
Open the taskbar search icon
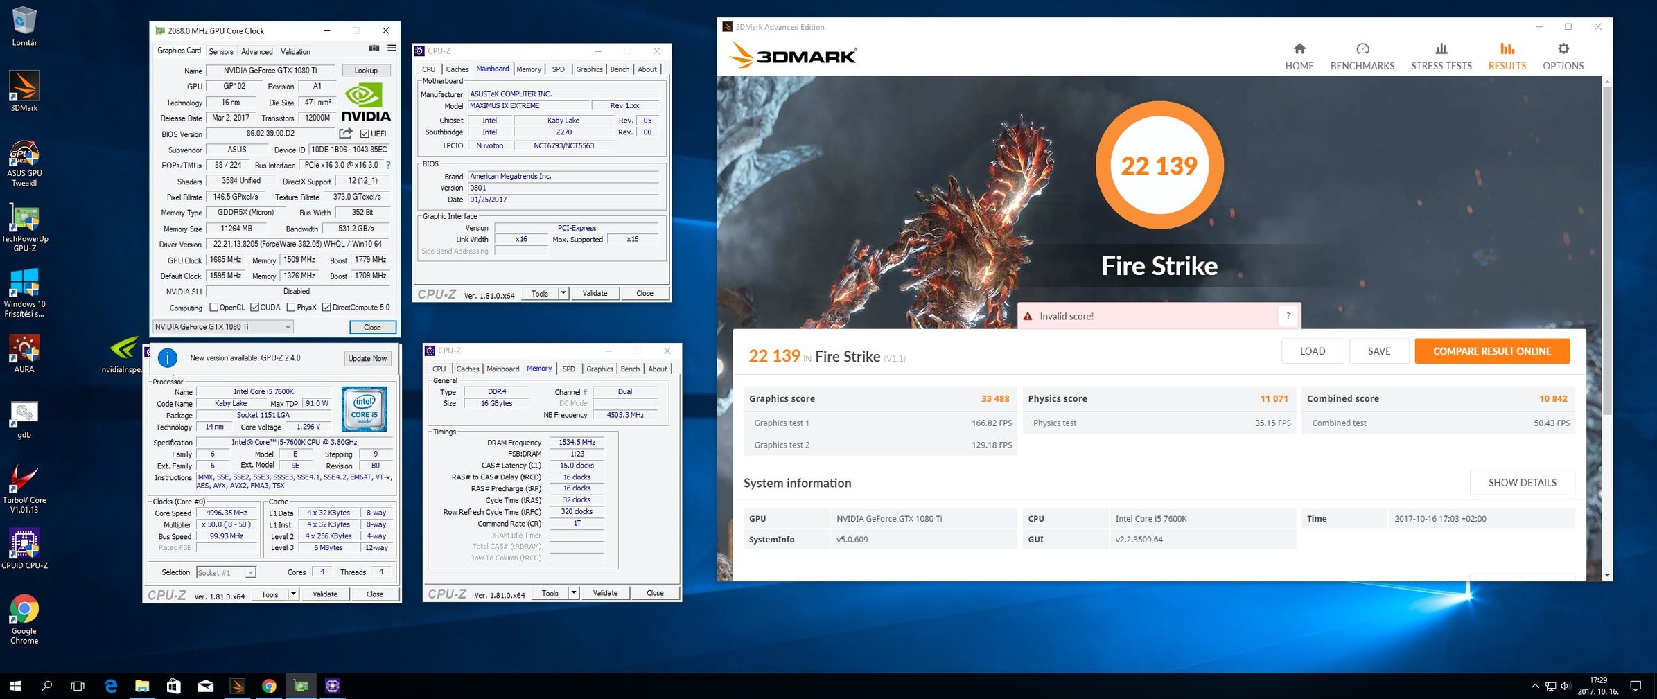[46, 686]
